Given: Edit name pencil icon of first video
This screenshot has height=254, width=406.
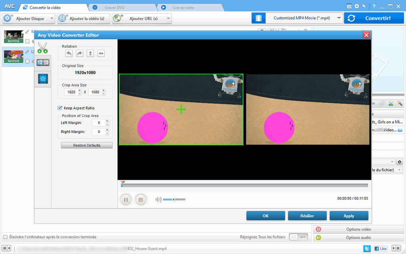Looking at the screenshot, I should pyautogui.click(x=27, y=32).
